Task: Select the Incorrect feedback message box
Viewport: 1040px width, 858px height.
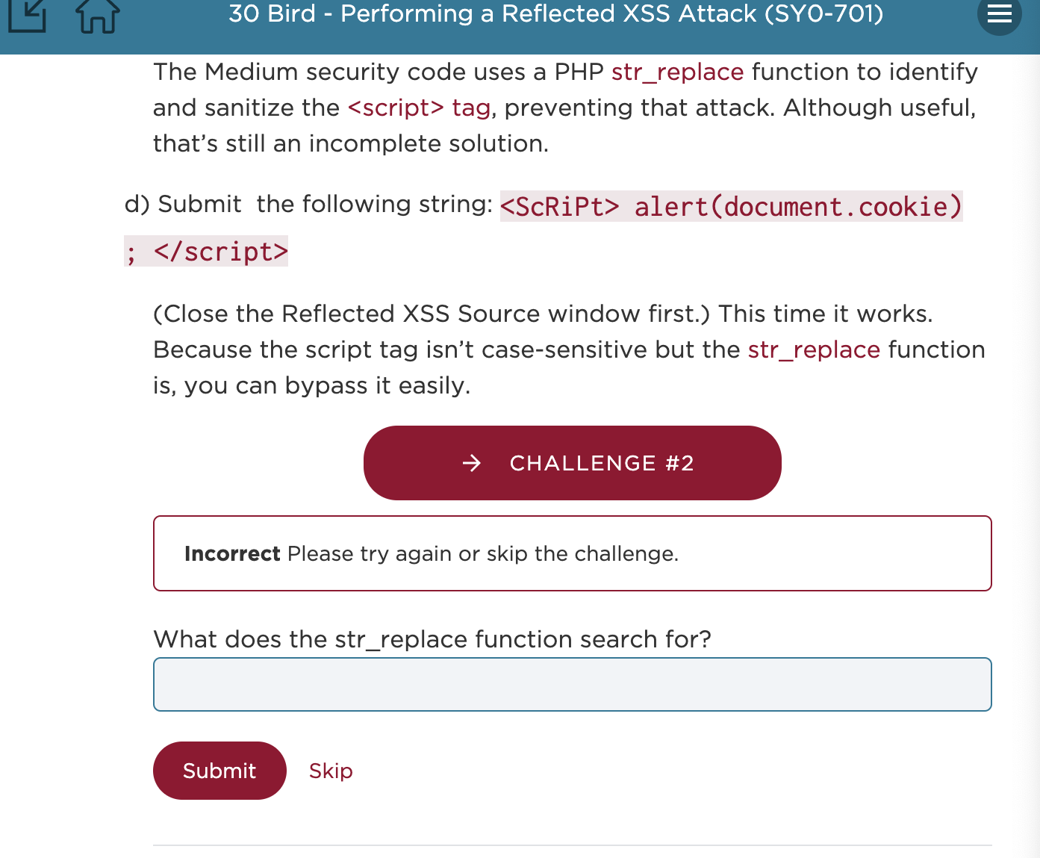Action: (572, 553)
